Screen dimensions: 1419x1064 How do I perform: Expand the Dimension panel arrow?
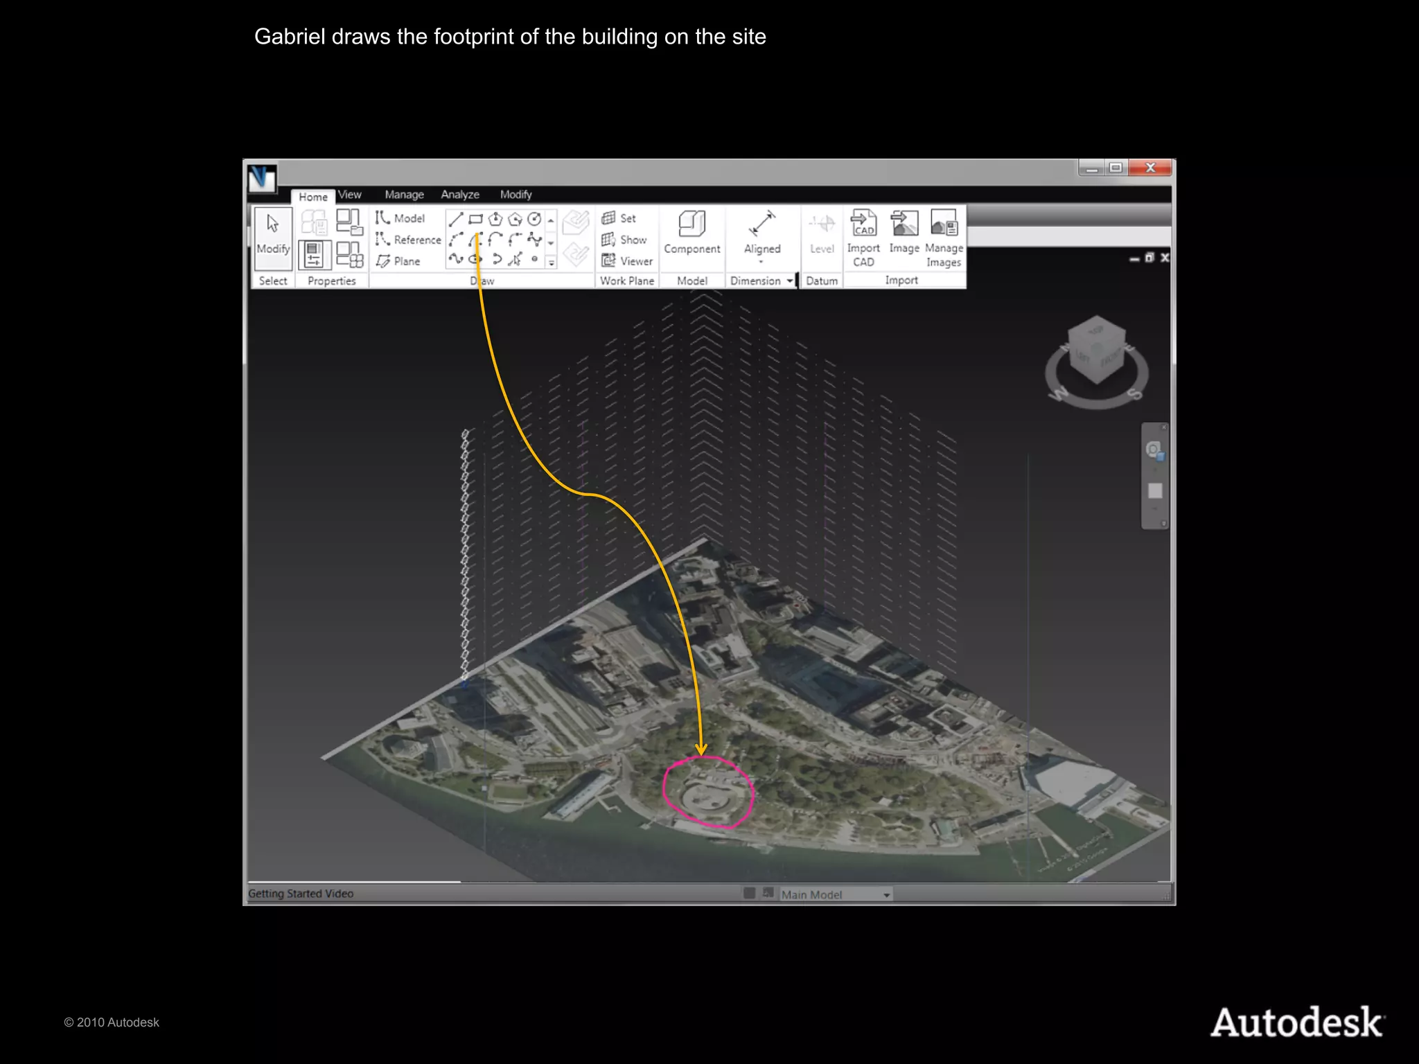point(789,281)
